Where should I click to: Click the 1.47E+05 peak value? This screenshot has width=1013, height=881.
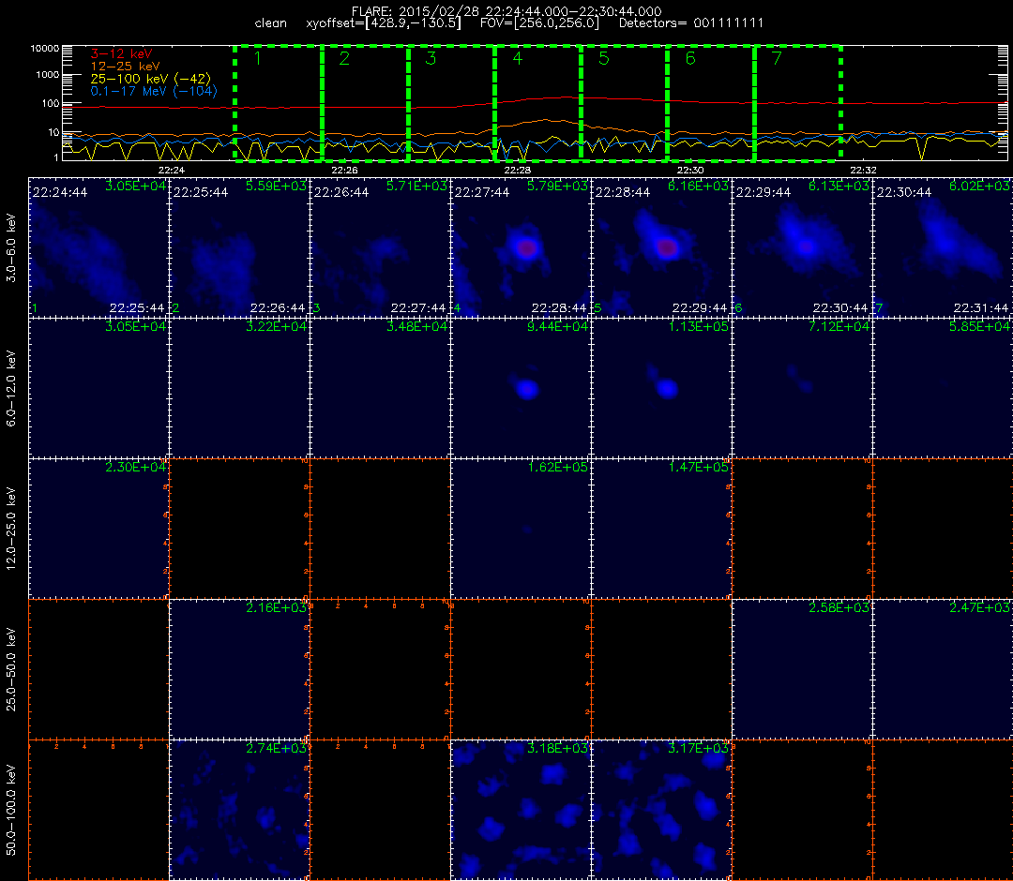pos(699,468)
